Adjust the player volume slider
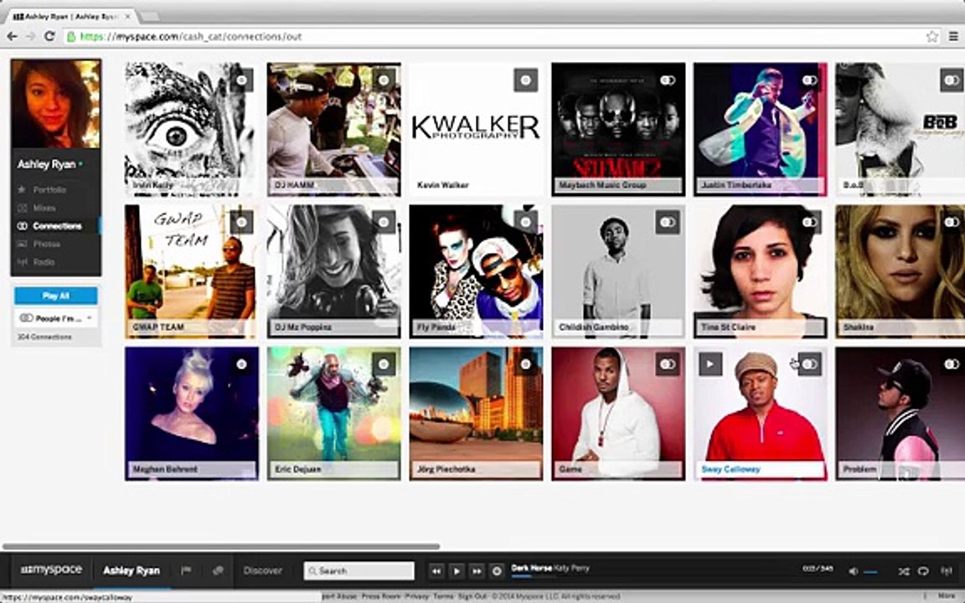This screenshot has height=603, width=965. (870, 572)
